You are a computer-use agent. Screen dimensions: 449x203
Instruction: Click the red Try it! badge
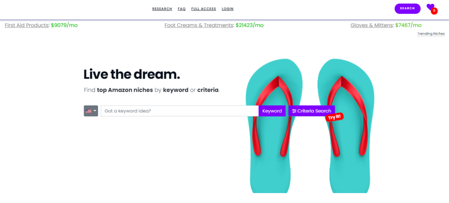click(x=334, y=117)
